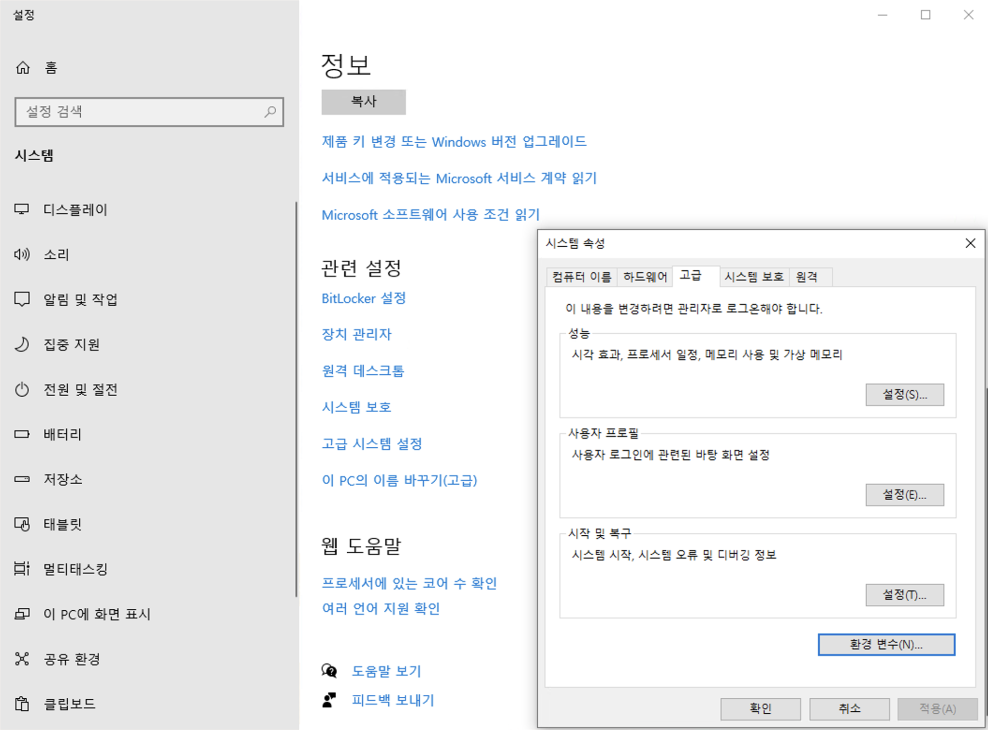Click the Focus assist moon icon
The image size is (988, 730).
[22, 344]
